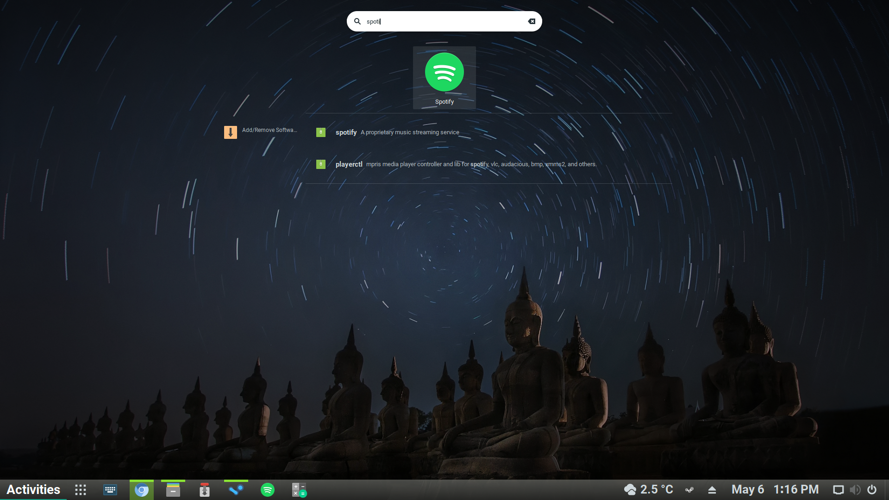889x500 pixels.
Task: Open weather indicator showing 2.5 °C
Action: click(x=648, y=490)
